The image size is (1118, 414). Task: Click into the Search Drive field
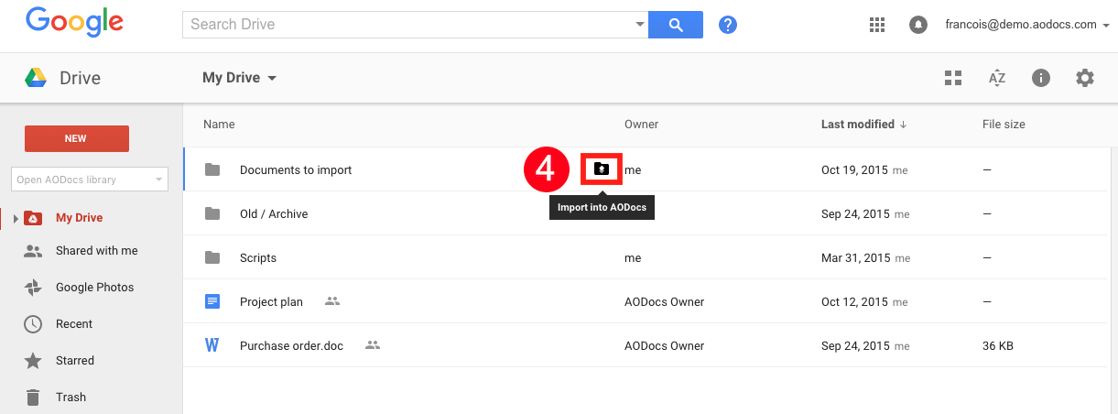pyautogui.click(x=408, y=25)
